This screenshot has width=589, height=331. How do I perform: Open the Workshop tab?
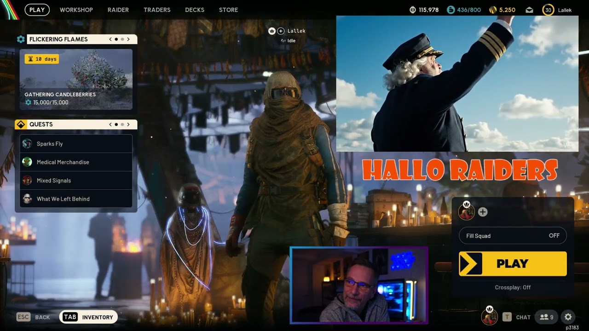(76, 10)
